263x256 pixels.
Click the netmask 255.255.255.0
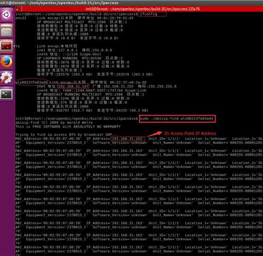163,86
